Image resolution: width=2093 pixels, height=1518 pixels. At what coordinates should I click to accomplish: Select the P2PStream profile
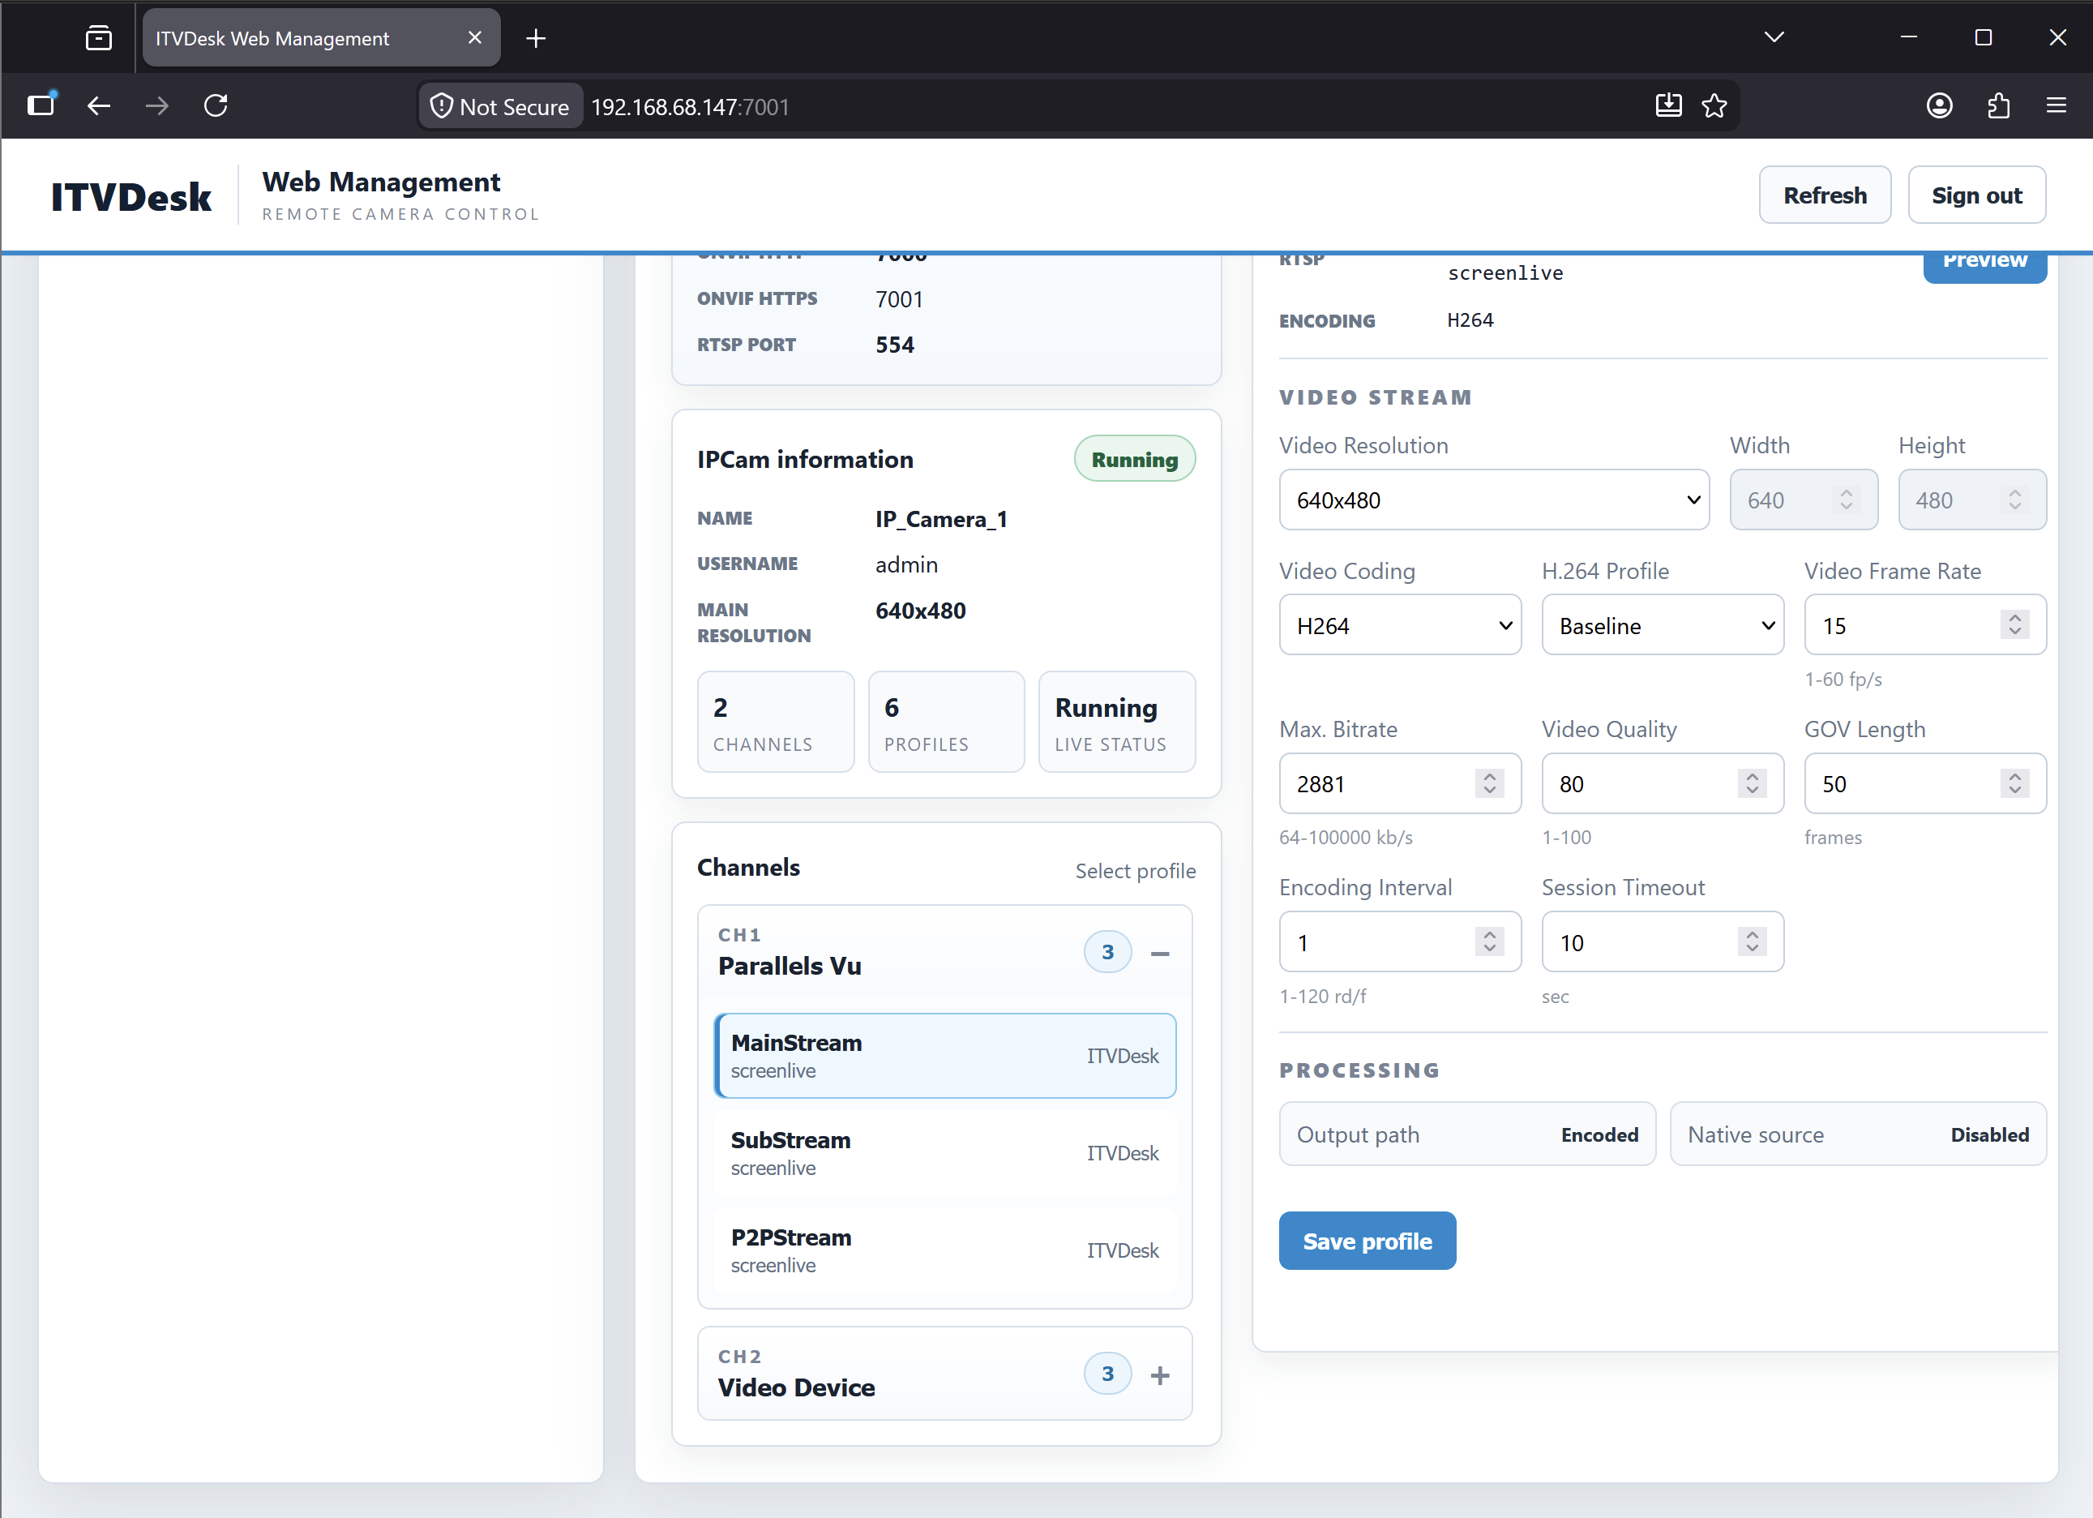coord(945,1250)
